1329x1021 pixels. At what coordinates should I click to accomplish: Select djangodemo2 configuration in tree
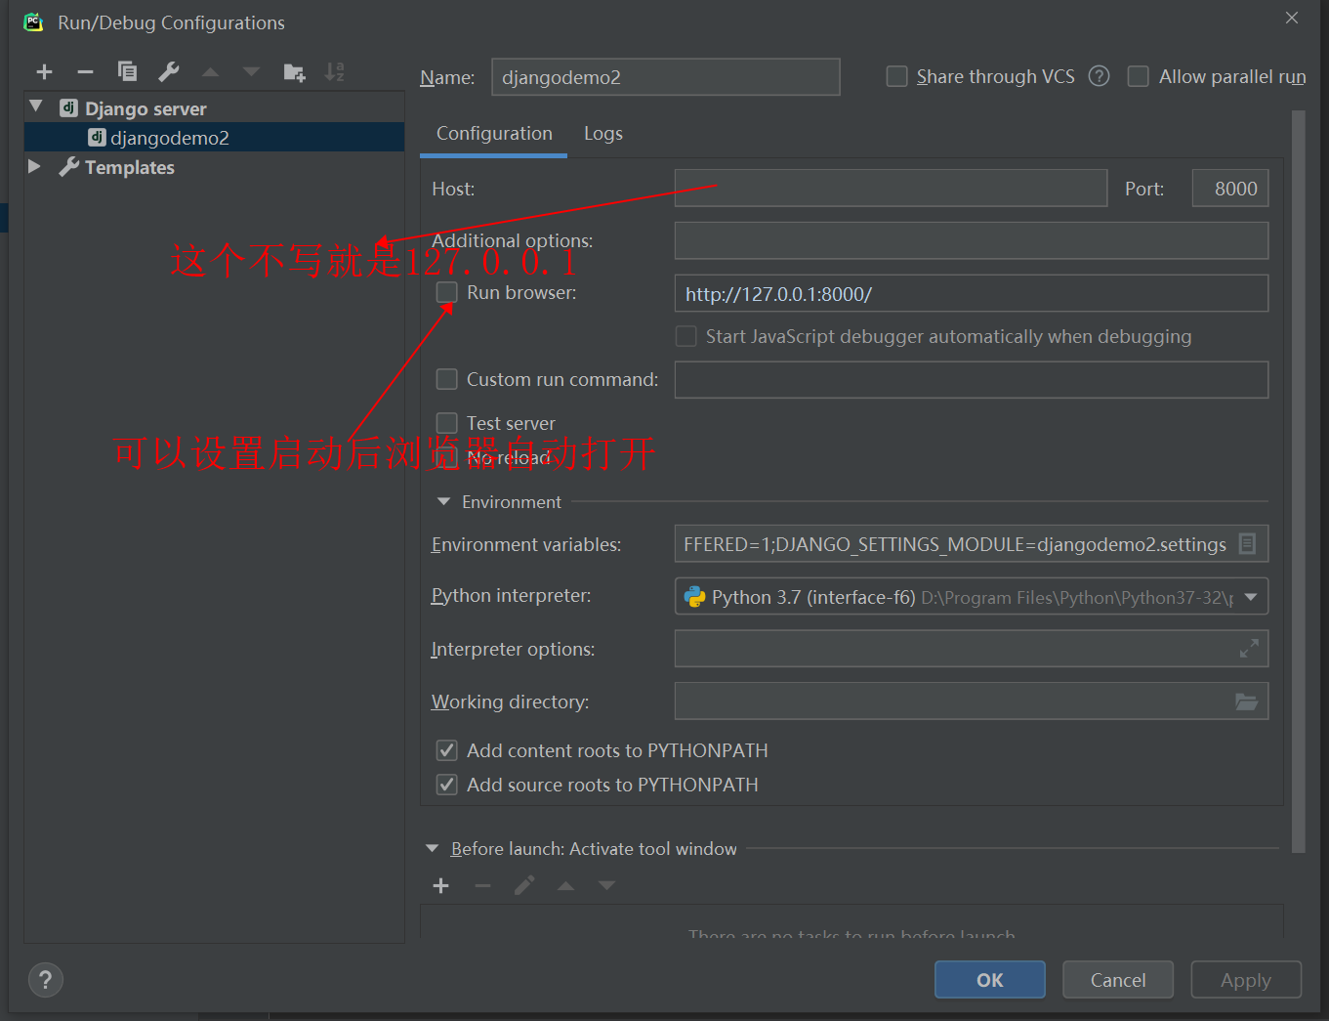click(214, 138)
